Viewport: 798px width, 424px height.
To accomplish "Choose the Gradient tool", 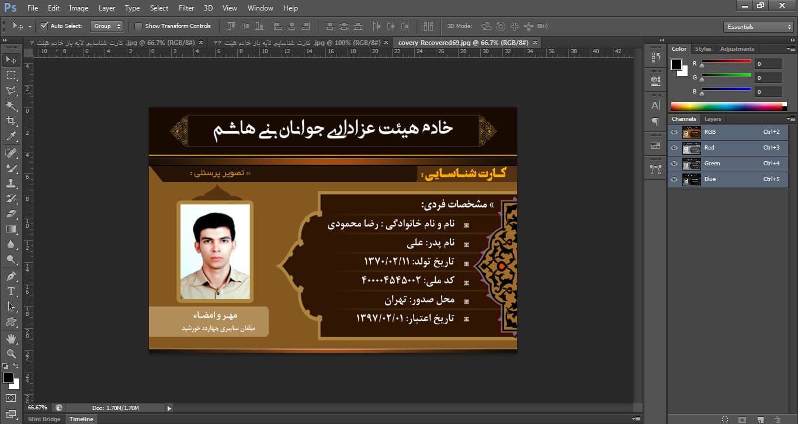I will [11, 229].
